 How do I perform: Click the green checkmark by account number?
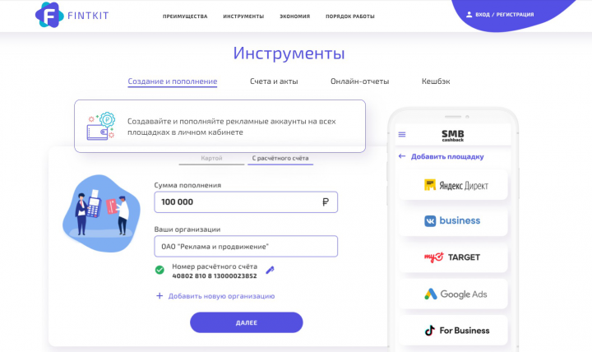tap(160, 270)
